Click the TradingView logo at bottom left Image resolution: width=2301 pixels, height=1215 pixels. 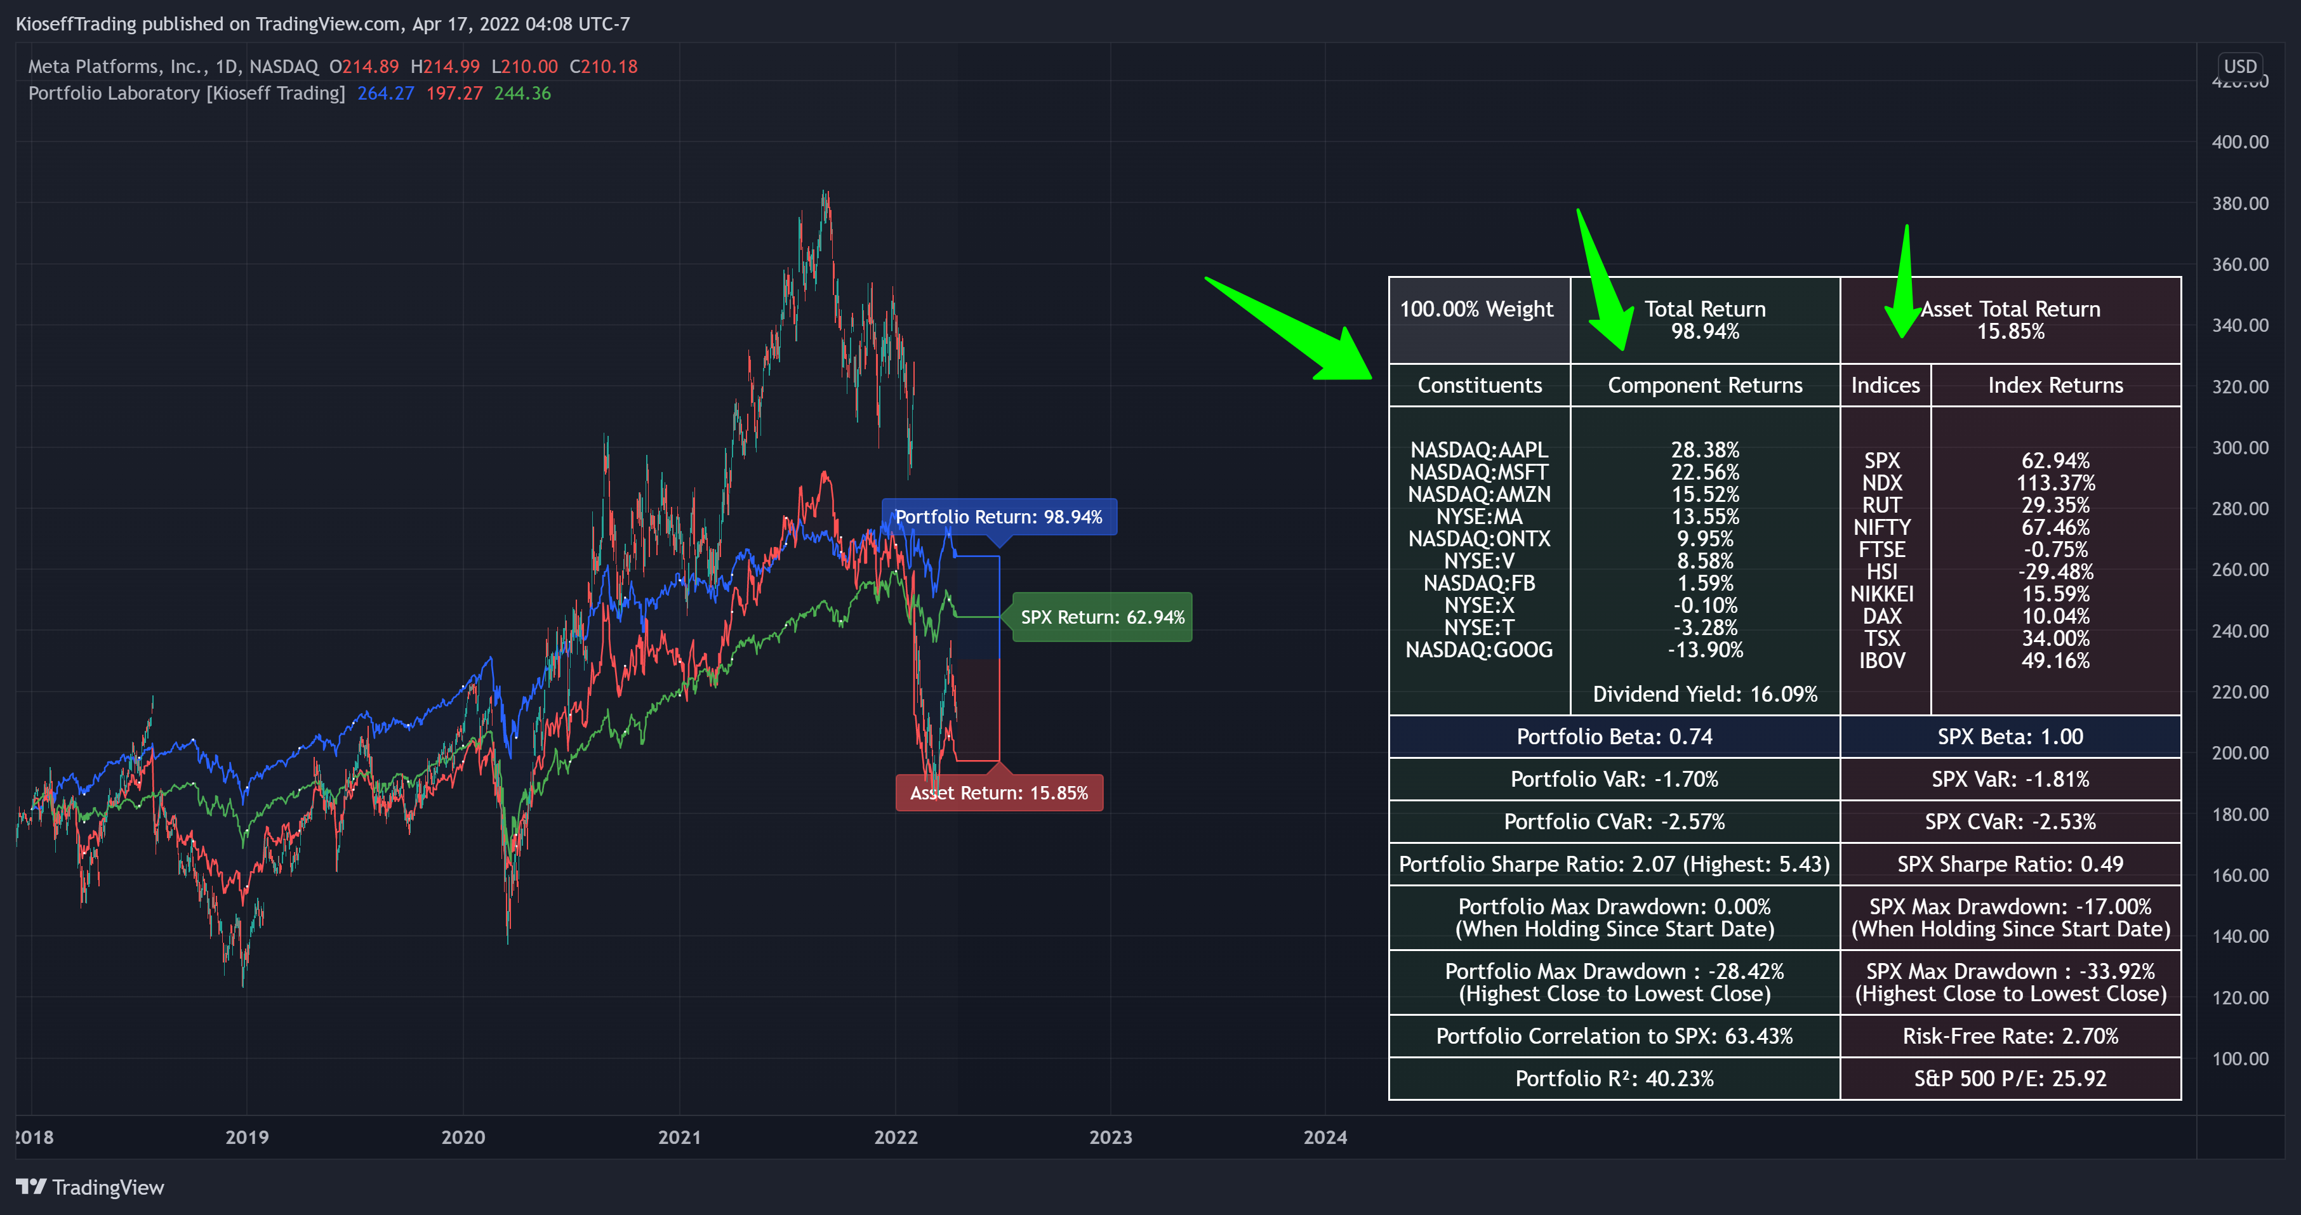tap(90, 1186)
